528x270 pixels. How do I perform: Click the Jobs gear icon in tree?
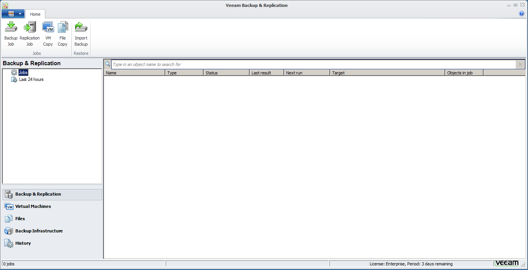click(14, 72)
